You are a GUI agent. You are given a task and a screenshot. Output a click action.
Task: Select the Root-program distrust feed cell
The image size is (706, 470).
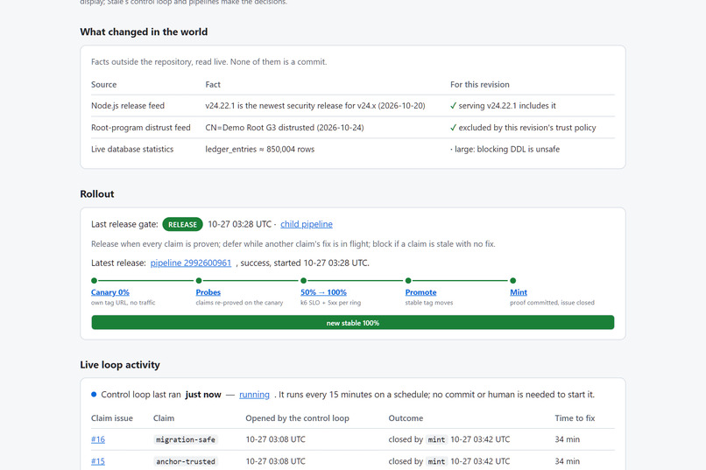(x=140, y=128)
